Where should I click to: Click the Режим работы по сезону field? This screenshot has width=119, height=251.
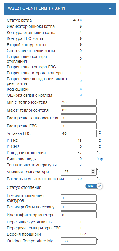tap(79, 207)
